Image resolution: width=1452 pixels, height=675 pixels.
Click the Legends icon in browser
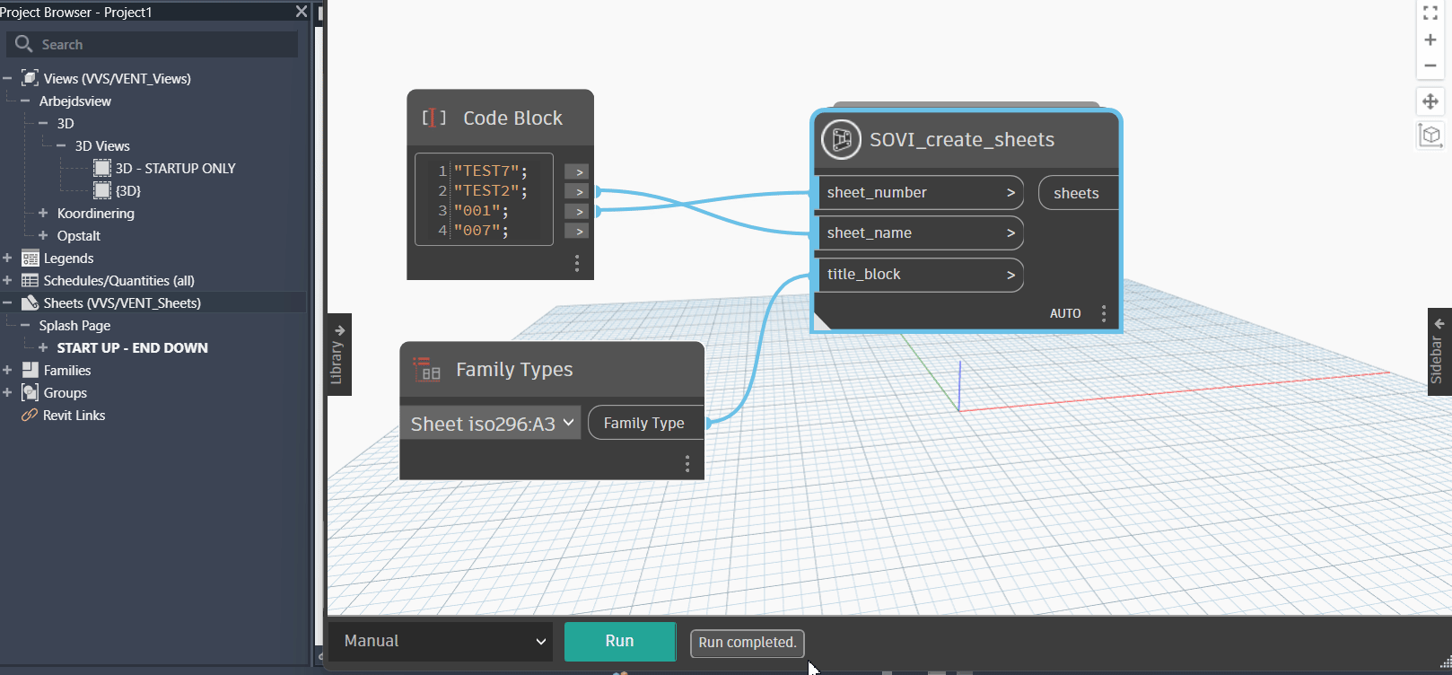click(31, 259)
